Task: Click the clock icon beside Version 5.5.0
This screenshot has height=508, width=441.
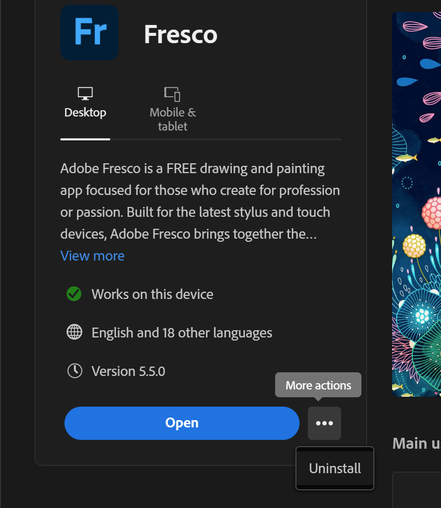Action: pos(74,371)
